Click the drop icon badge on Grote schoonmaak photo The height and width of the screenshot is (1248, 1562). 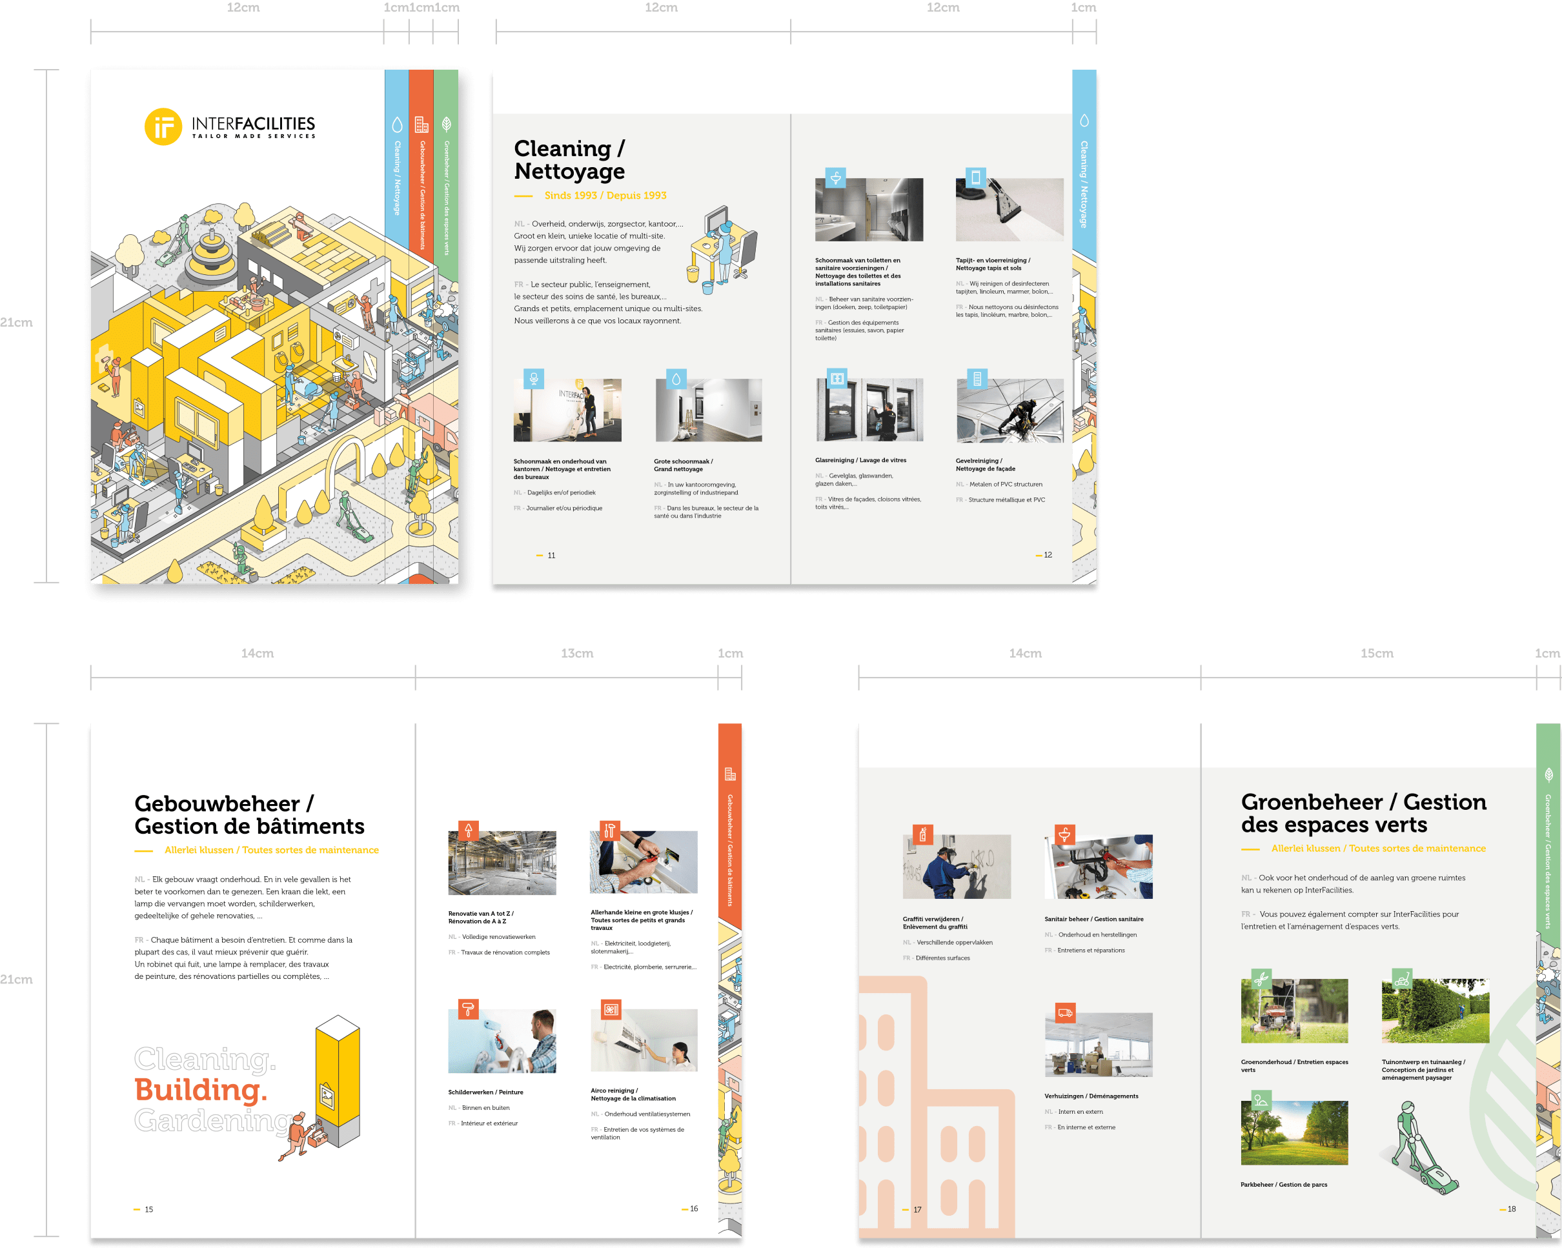676,378
